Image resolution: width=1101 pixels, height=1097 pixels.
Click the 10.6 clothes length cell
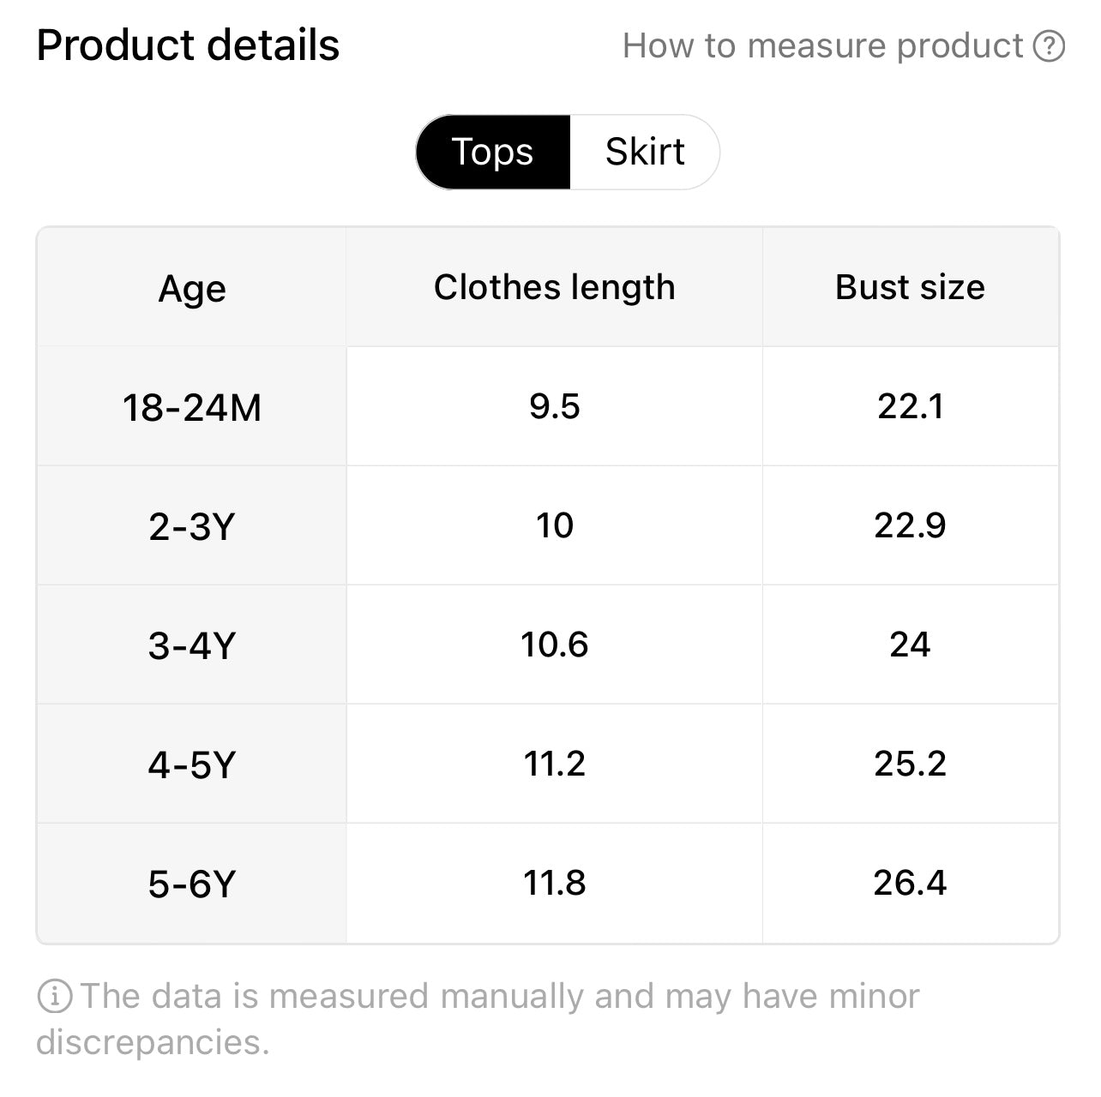[x=555, y=644]
